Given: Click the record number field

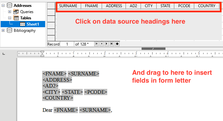Looking at the screenshot, I should click(67, 44).
